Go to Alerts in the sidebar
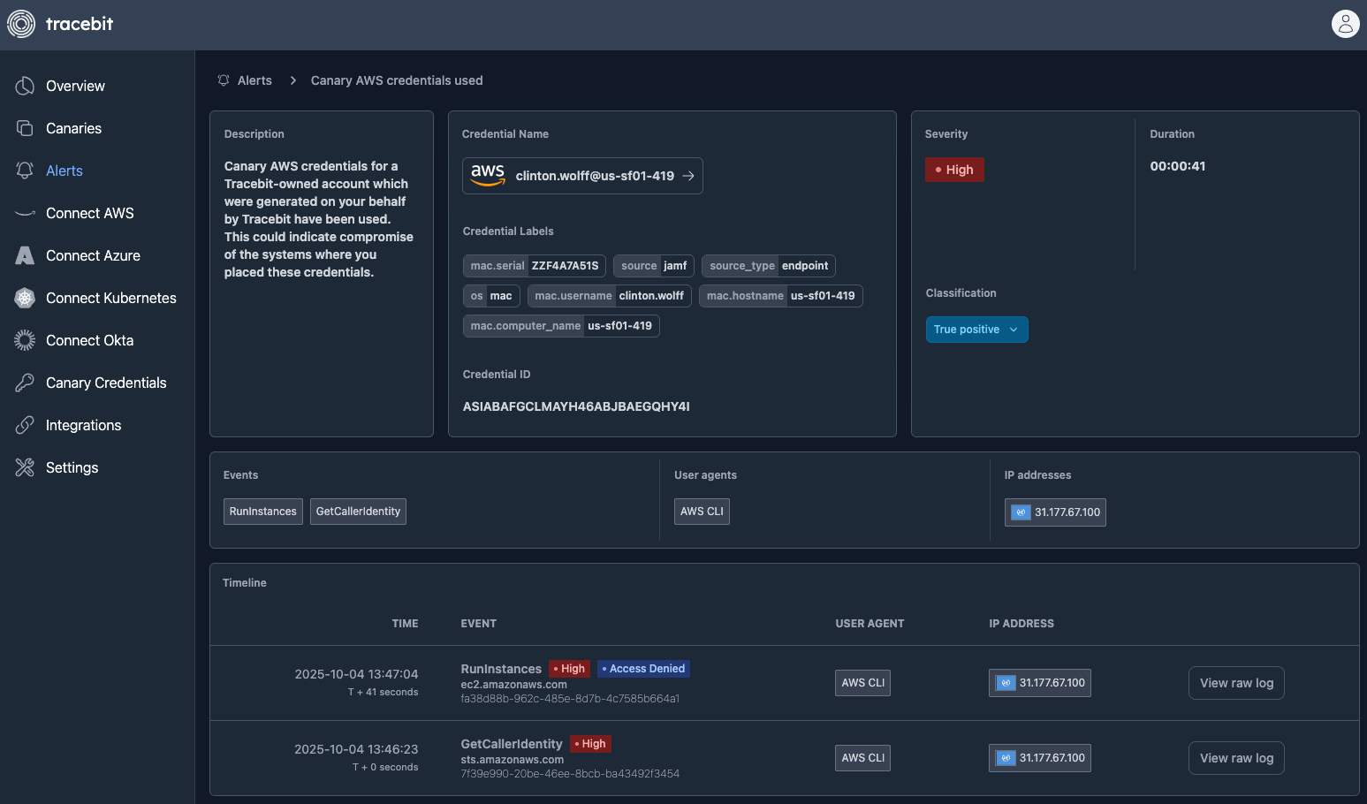The image size is (1367, 804). coord(64,171)
